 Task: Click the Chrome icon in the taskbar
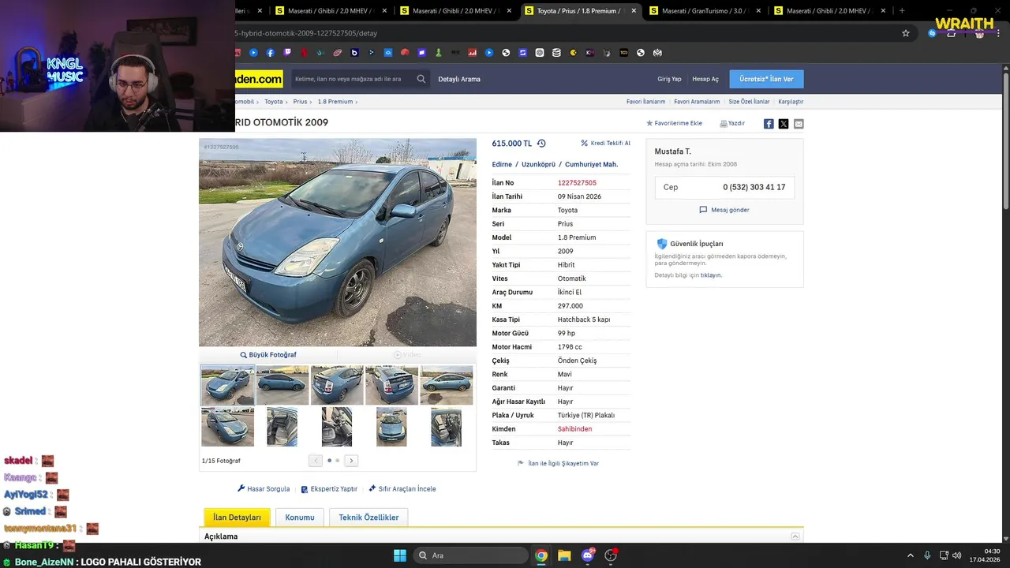point(541,555)
